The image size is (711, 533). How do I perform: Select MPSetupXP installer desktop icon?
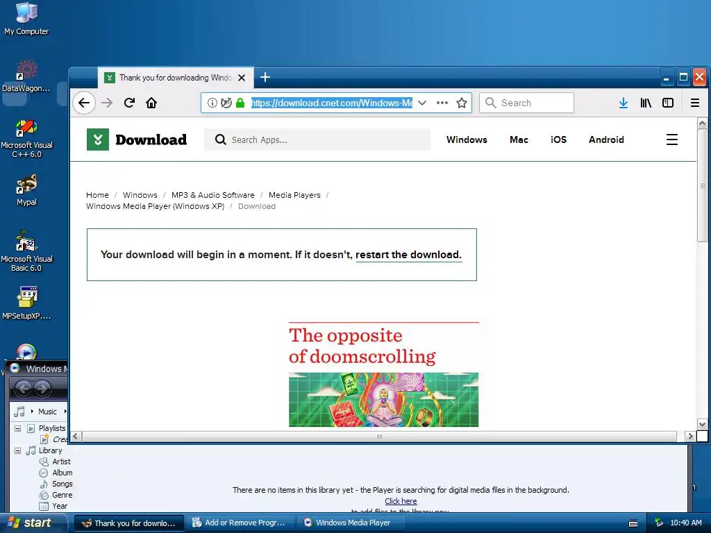pos(26,303)
